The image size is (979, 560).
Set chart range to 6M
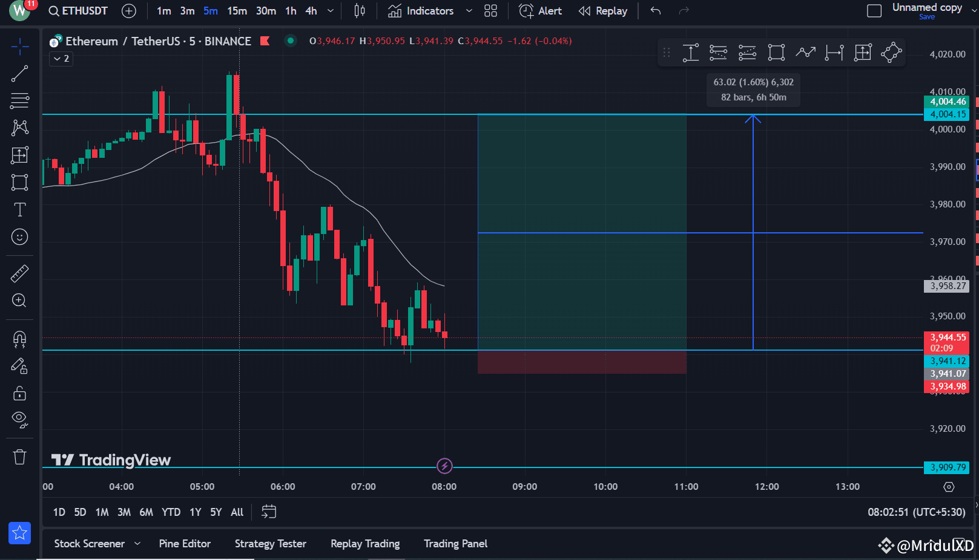(146, 512)
